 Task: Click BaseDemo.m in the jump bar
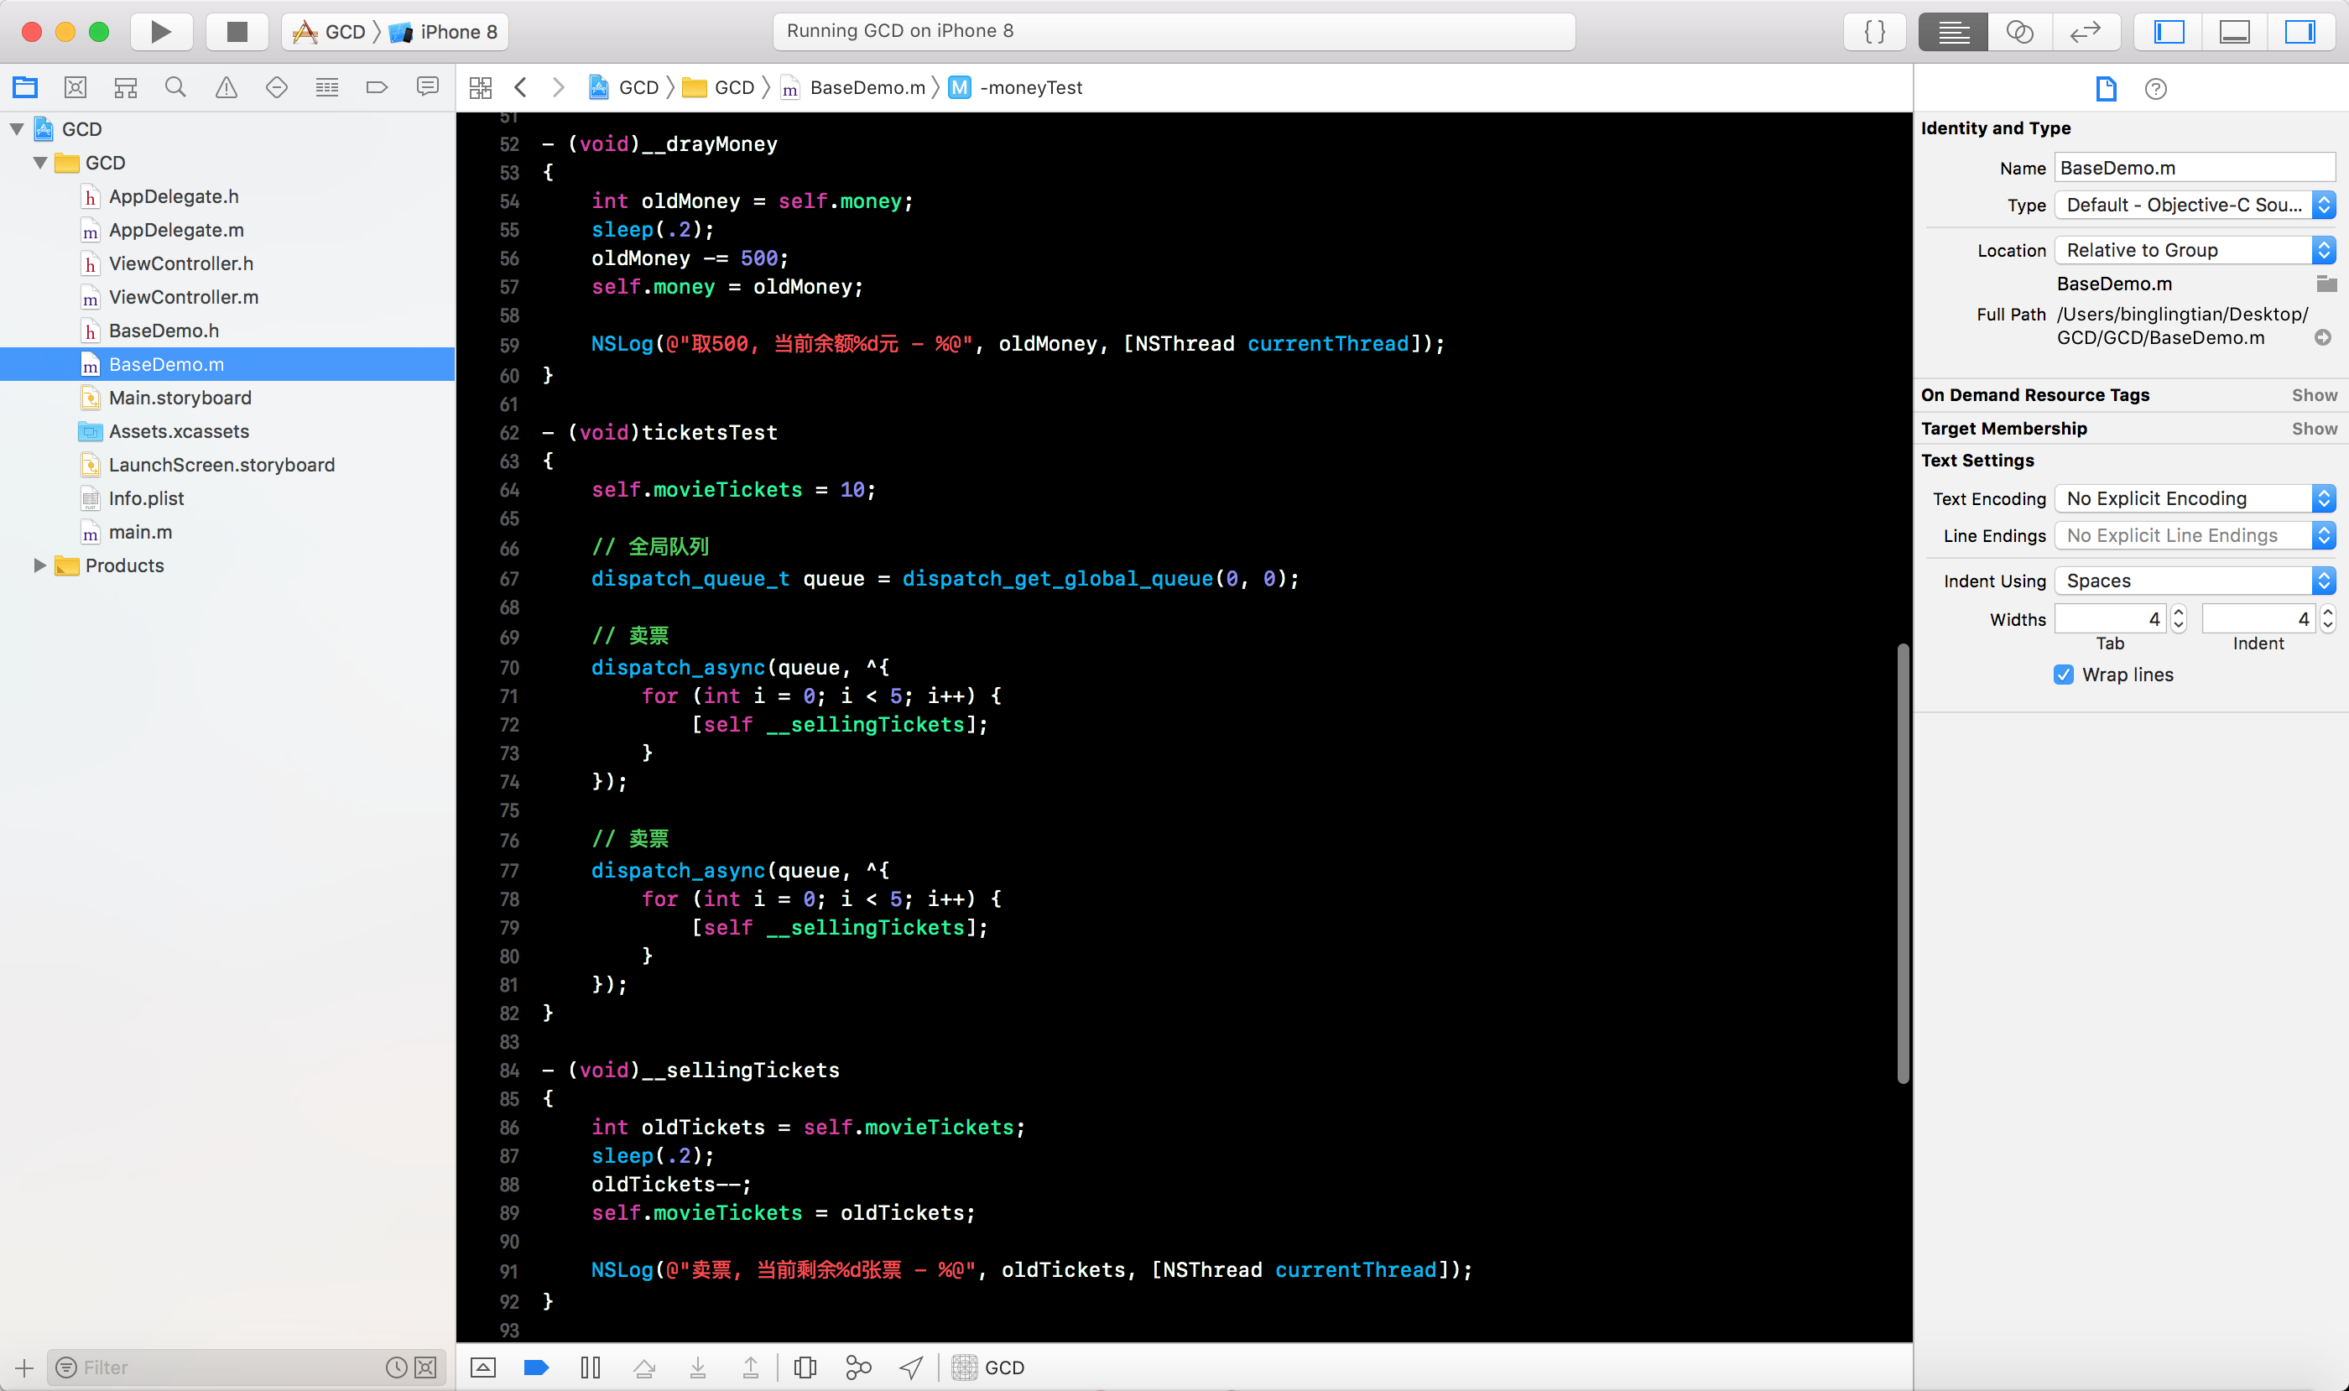867,87
